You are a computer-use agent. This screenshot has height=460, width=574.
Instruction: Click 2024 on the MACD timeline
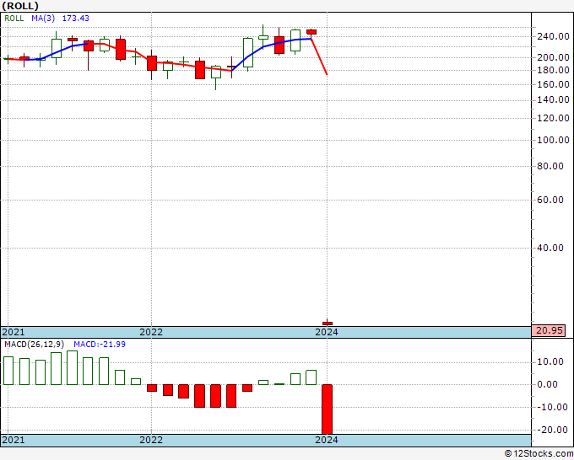click(x=327, y=440)
